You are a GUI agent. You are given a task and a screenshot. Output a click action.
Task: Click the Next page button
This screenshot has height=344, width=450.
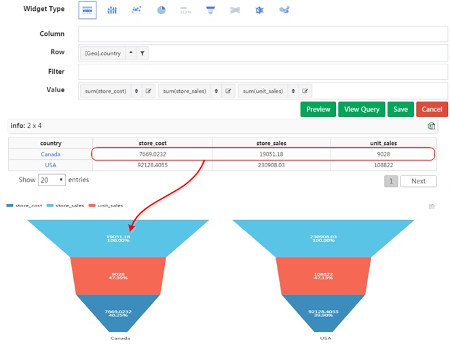click(418, 181)
